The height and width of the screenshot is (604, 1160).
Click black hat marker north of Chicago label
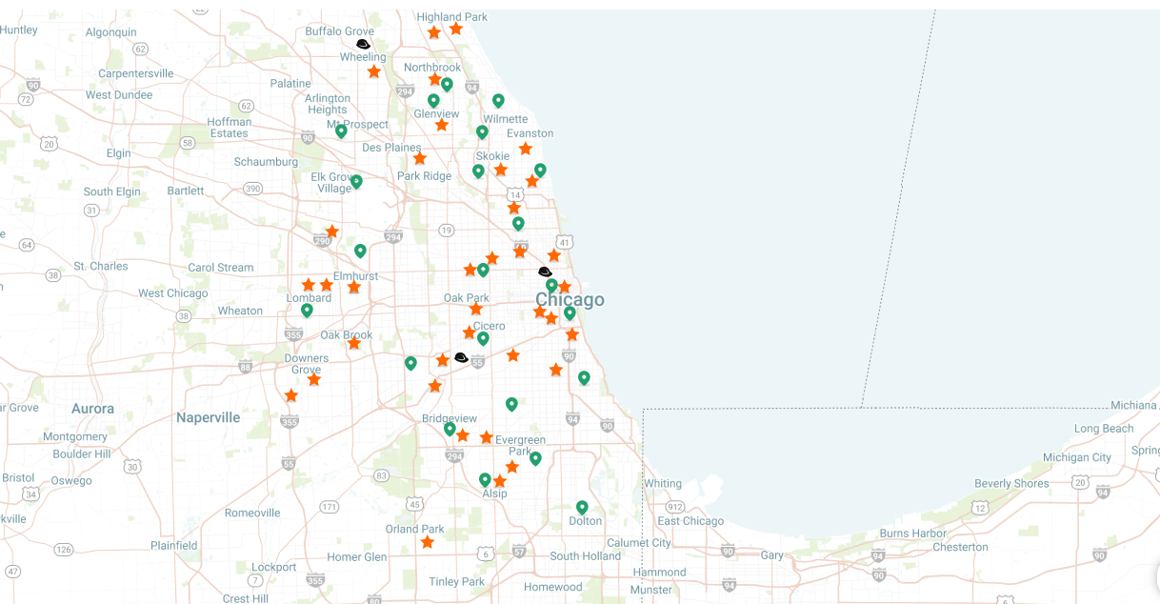click(545, 272)
